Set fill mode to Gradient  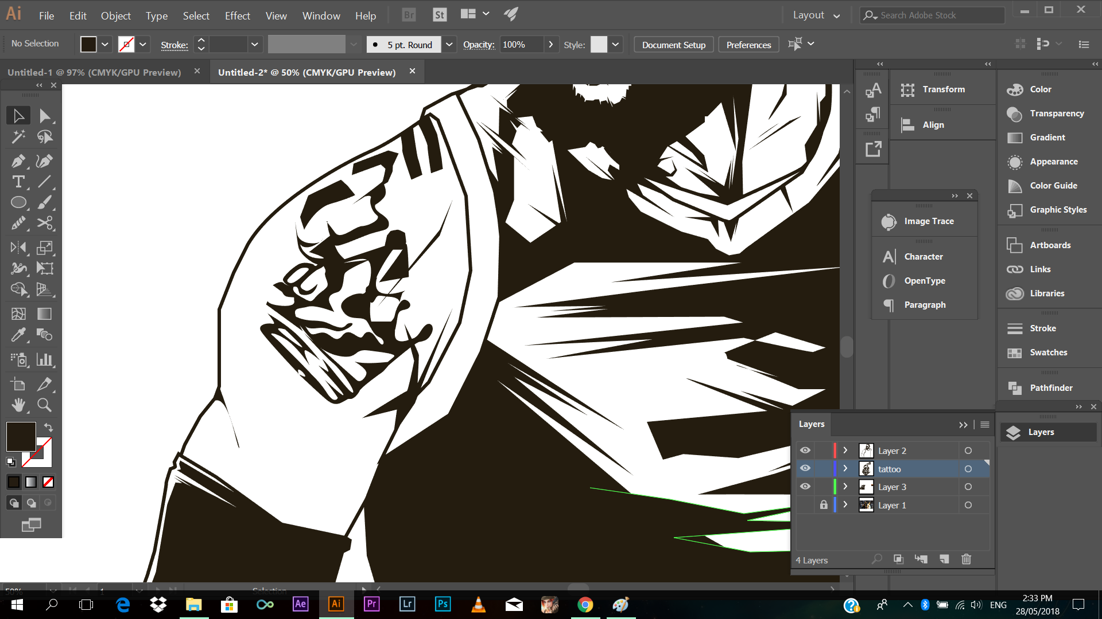point(31,483)
